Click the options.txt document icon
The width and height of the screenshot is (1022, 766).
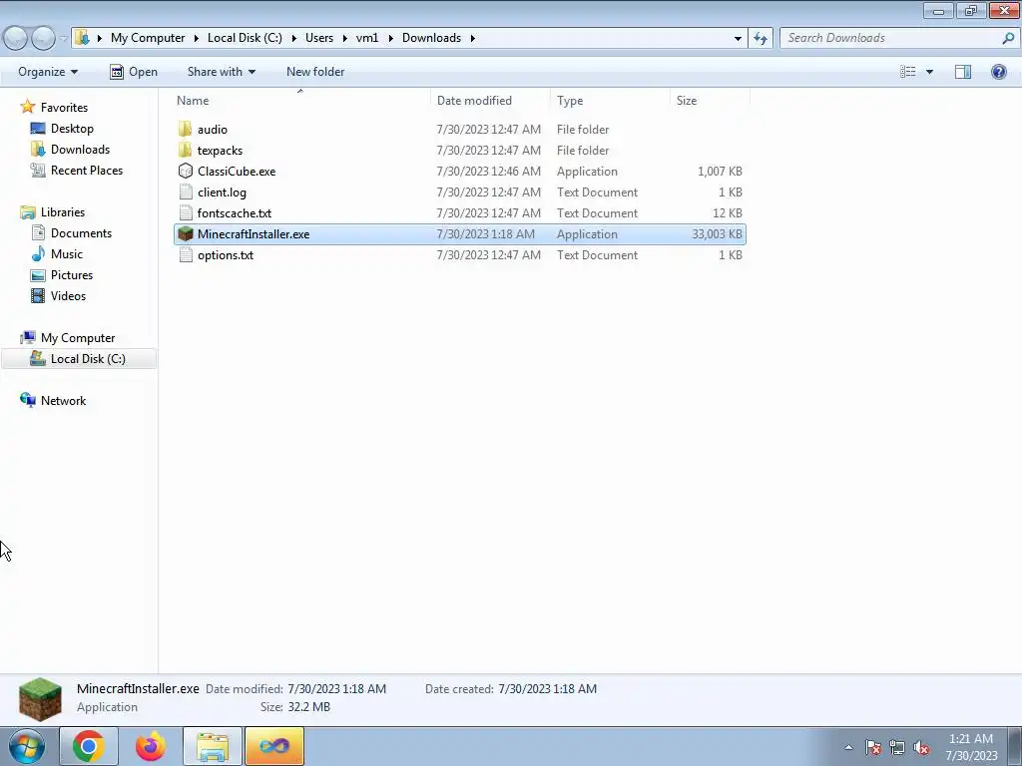pyautogui.click(x=185, y=254)
